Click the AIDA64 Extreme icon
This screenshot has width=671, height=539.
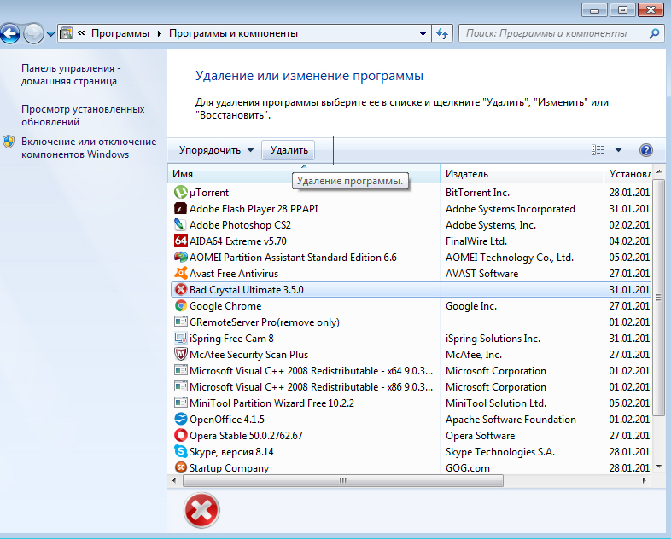pos(181,241)
